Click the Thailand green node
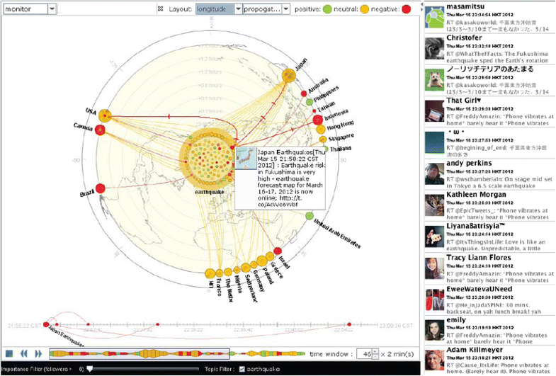The width and height of the screenshot is (556, 376). coord(326,149)
